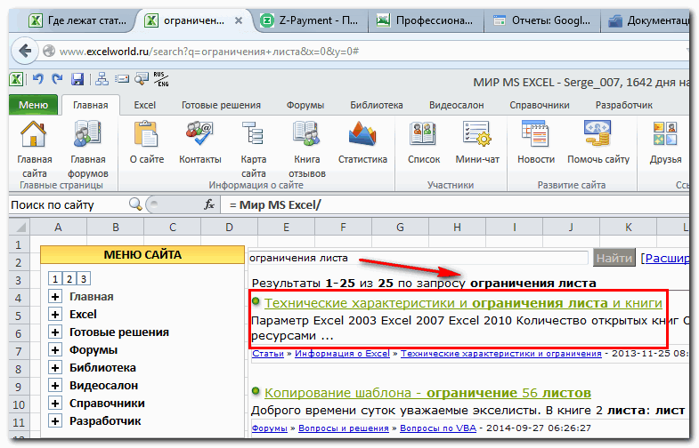This screenshot has width=699, height=448.
Task: Open Технические характеристики и ограничения листа result
Action: pyautogui.click(x=463, y=303)
